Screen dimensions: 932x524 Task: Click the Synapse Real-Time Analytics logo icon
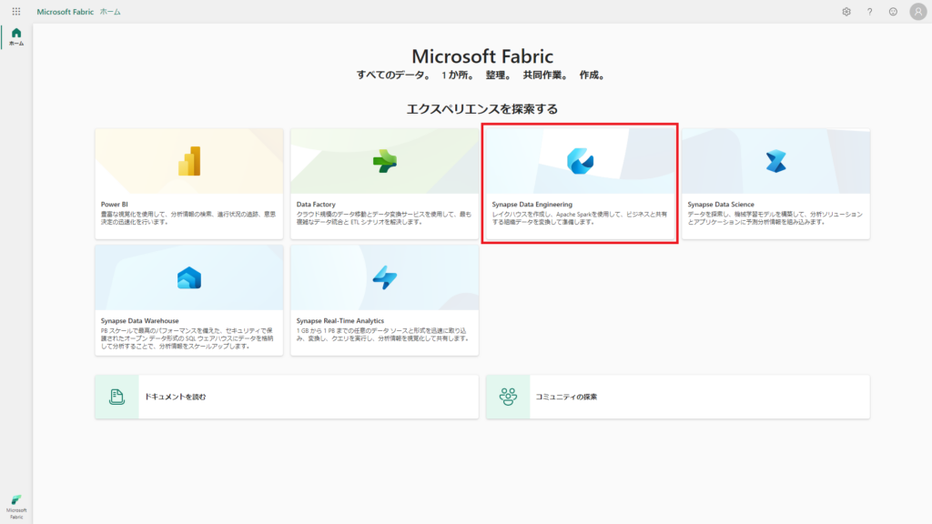[x=384, y=277]
